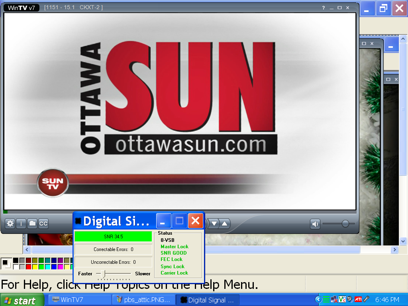Pick the bright red palette swatch
The image size is (408, 306).
coord(29,267)
